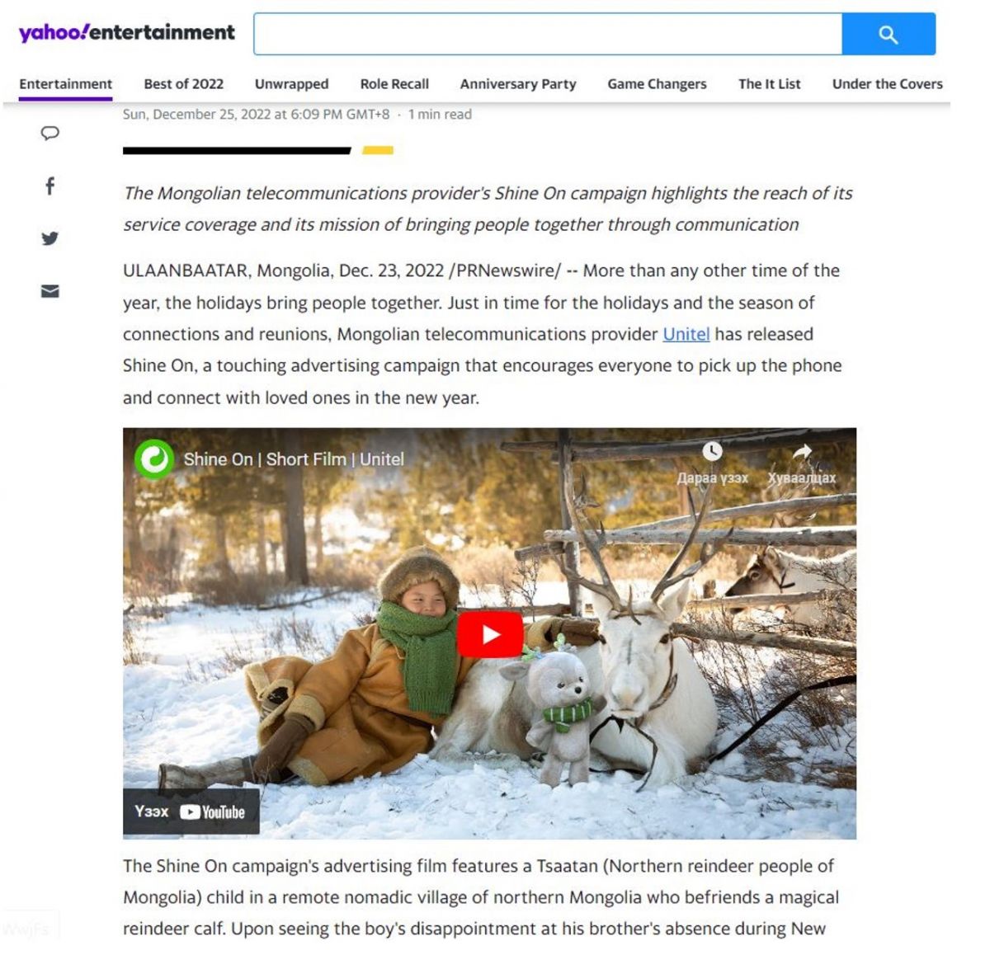Share article via Facebook icon
Image resolution: width=990 pixels, height=955 pixels.
pos(50,186)
